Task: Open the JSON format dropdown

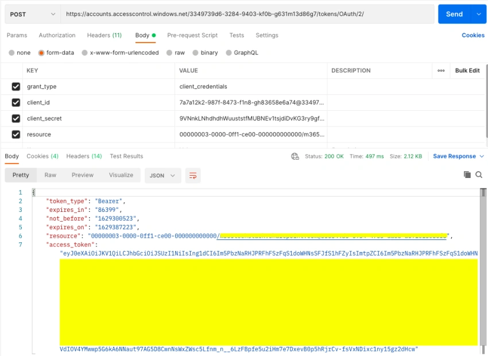Action: [x=163, y=176]
